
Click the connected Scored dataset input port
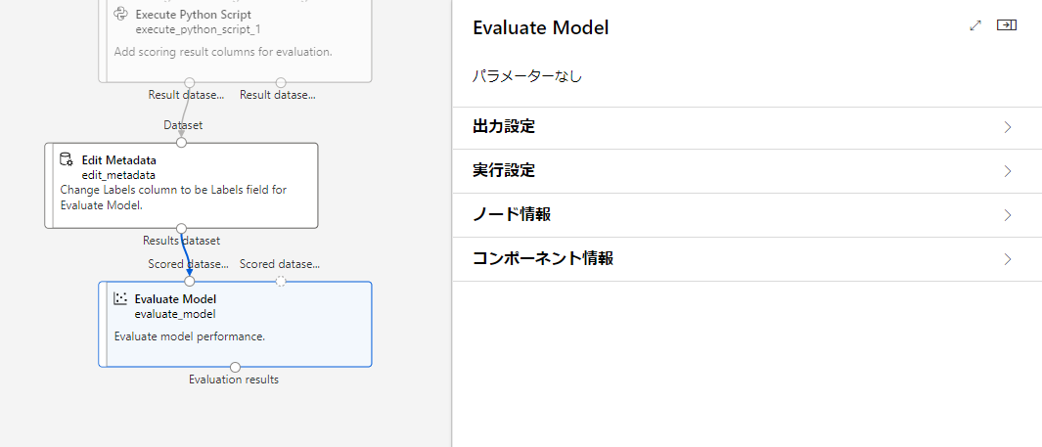190,282
